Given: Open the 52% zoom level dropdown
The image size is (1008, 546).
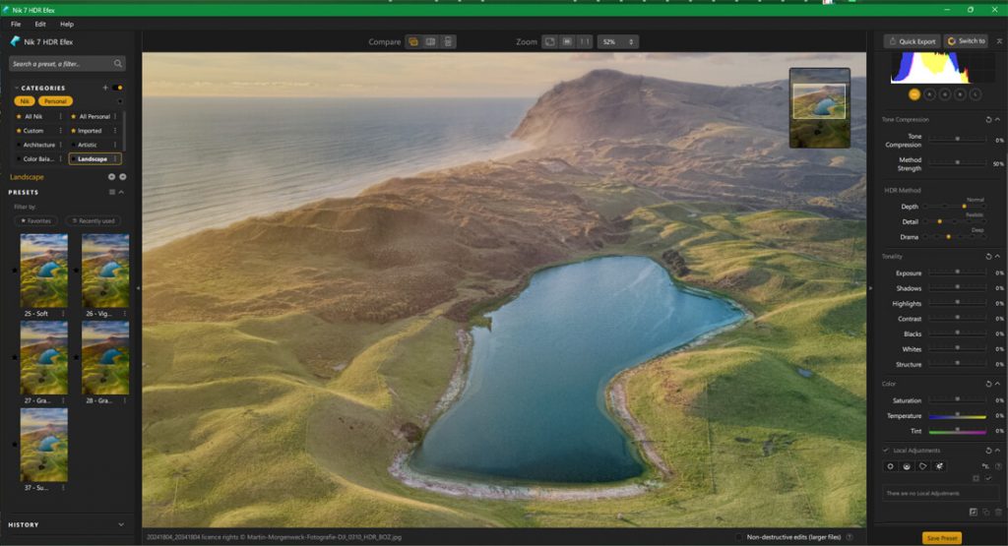Looking at the screenshot, I should [617, 42].
